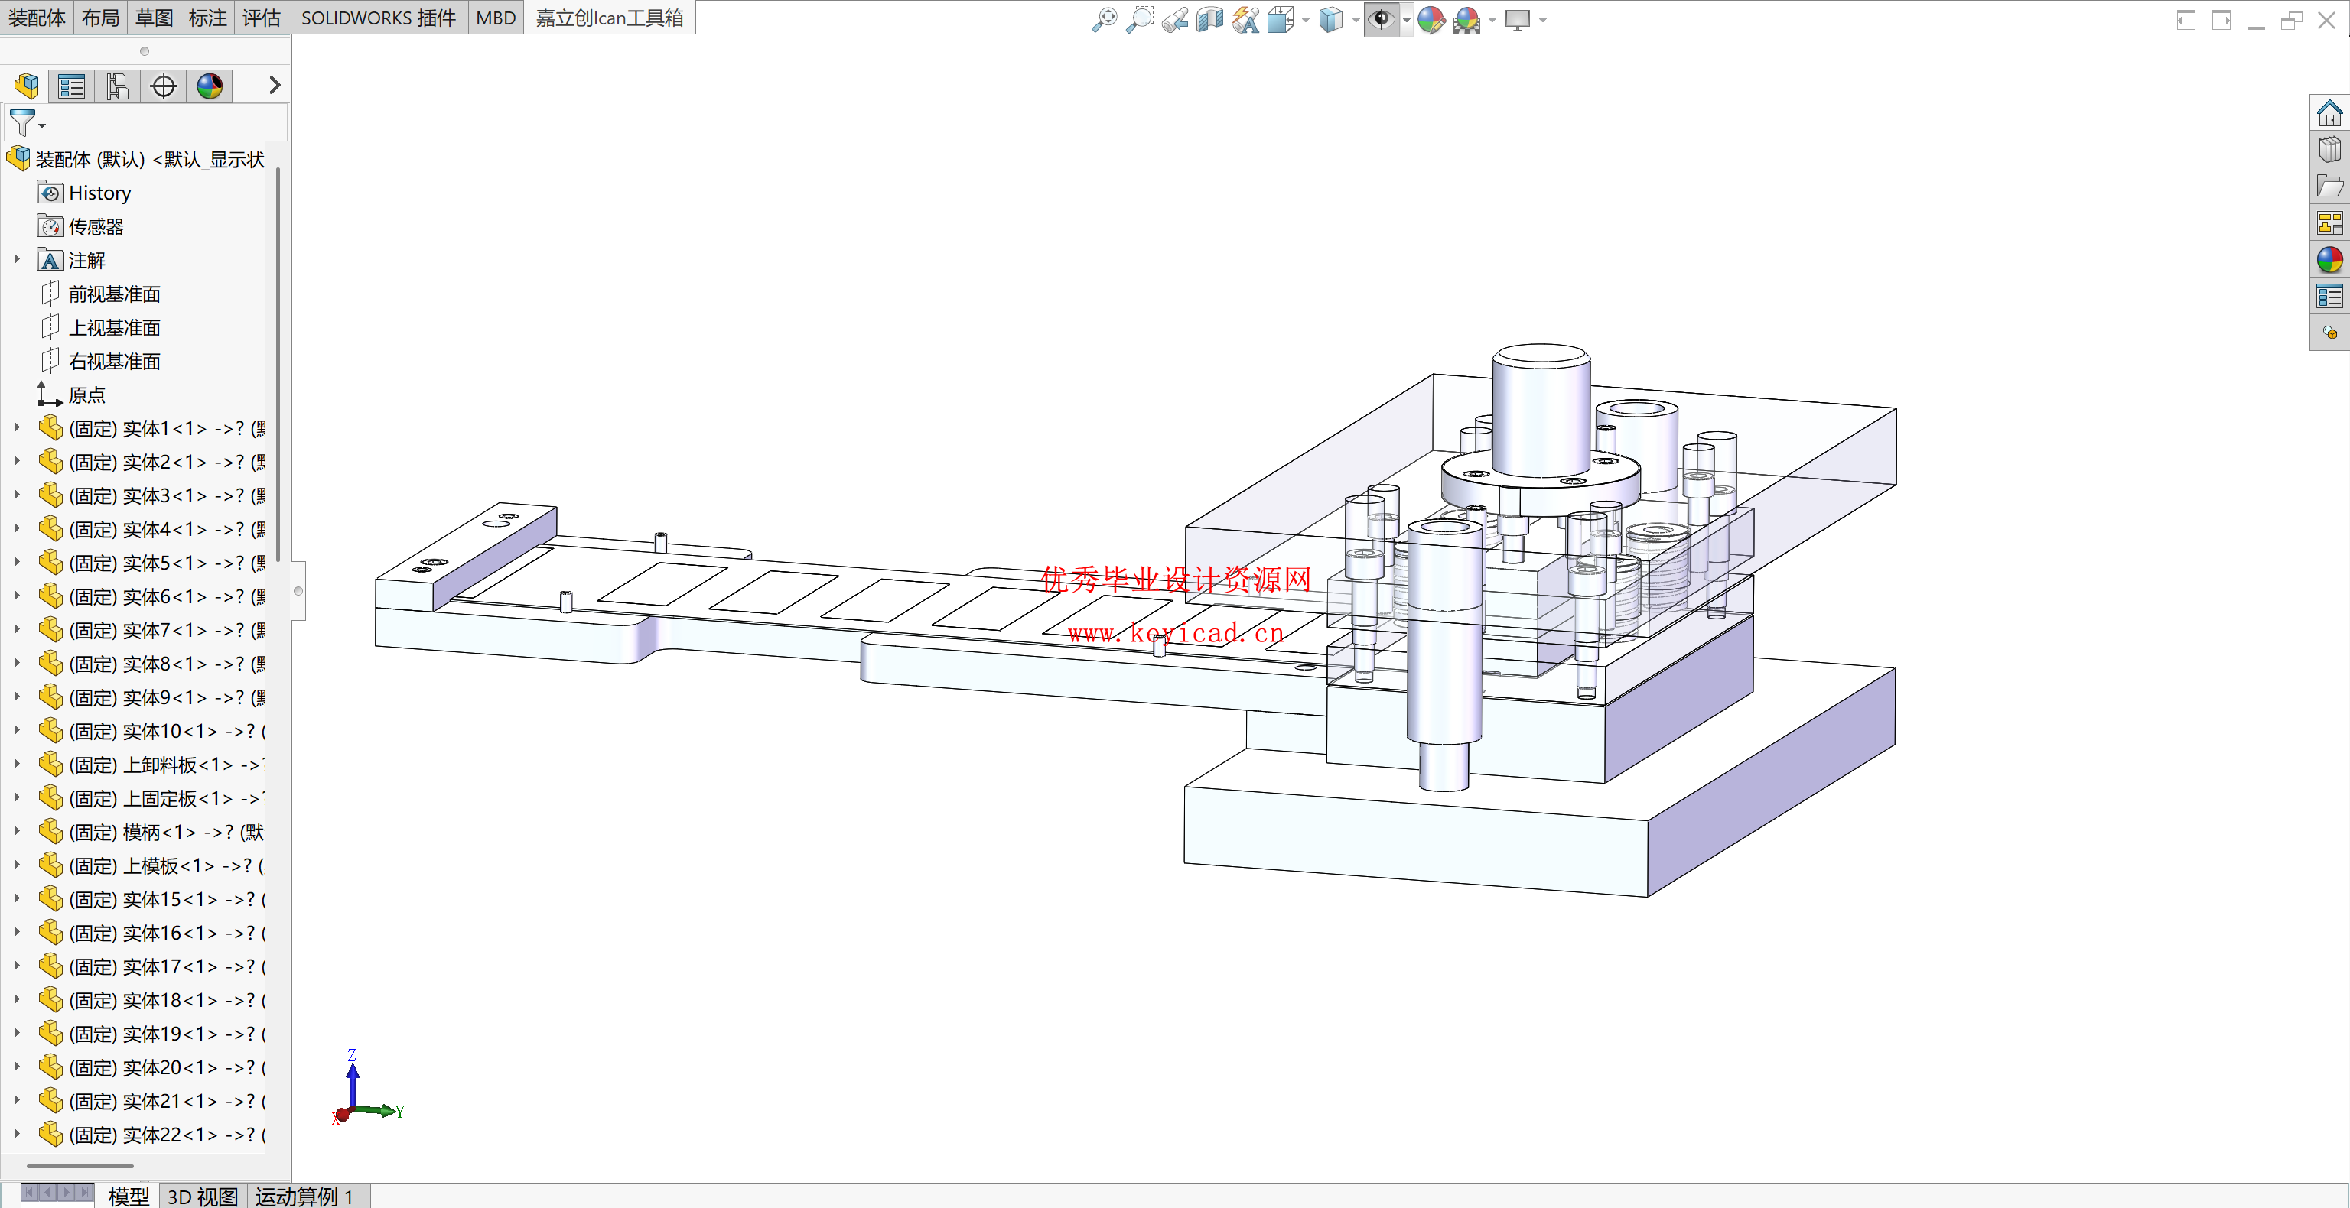Viewport: 2350px width, 1208px height.
Task: Open the 布局 ribbon tab
Action: tap(100, 18)
